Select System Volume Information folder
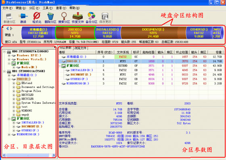 38,103
